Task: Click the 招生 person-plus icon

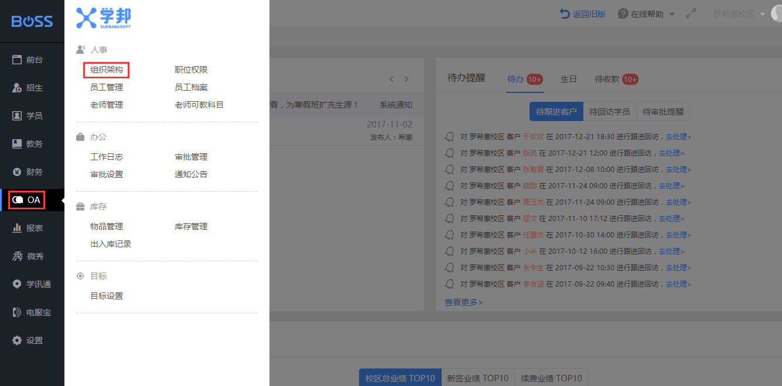Action: 17,88
